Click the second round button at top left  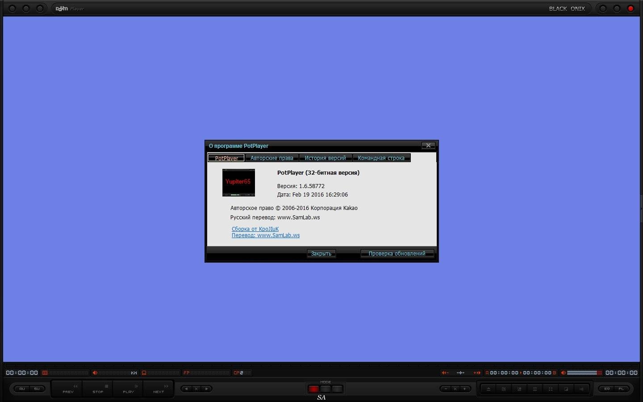click(26, 8)
